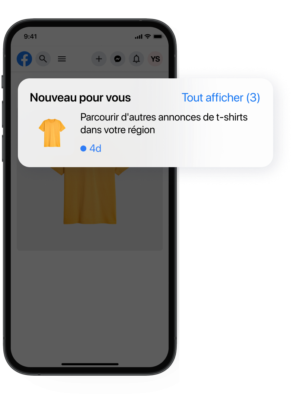Open the notifications bell icon
Image resolution: width=294 pixels, height=394 pixels.
point(136,59)
